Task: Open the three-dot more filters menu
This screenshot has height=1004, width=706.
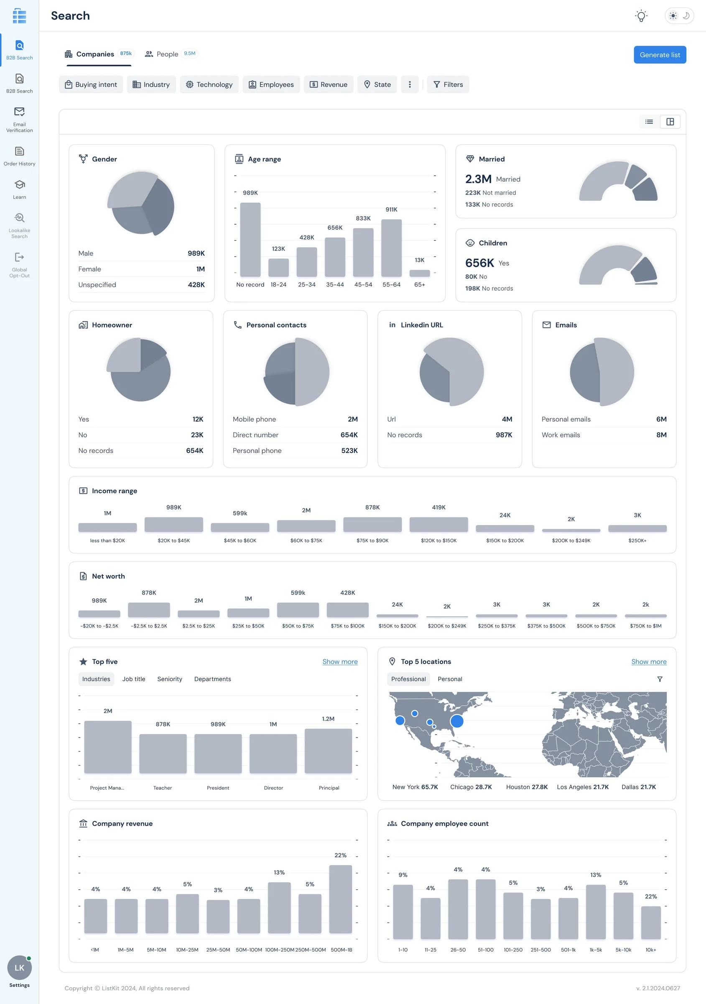Action: pos(409,85)
